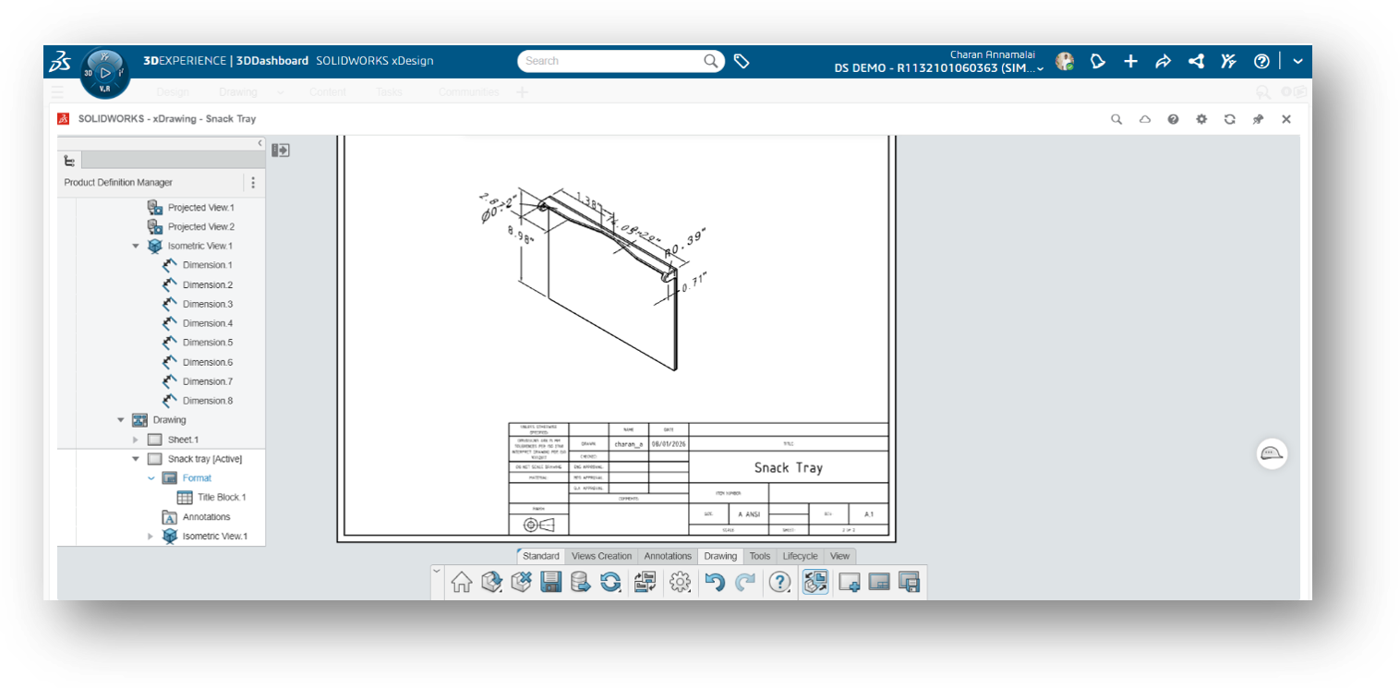This screenshot has width=1400, height=688.
Task: Switch to the Drawing tab
Action: coord(720,556)
